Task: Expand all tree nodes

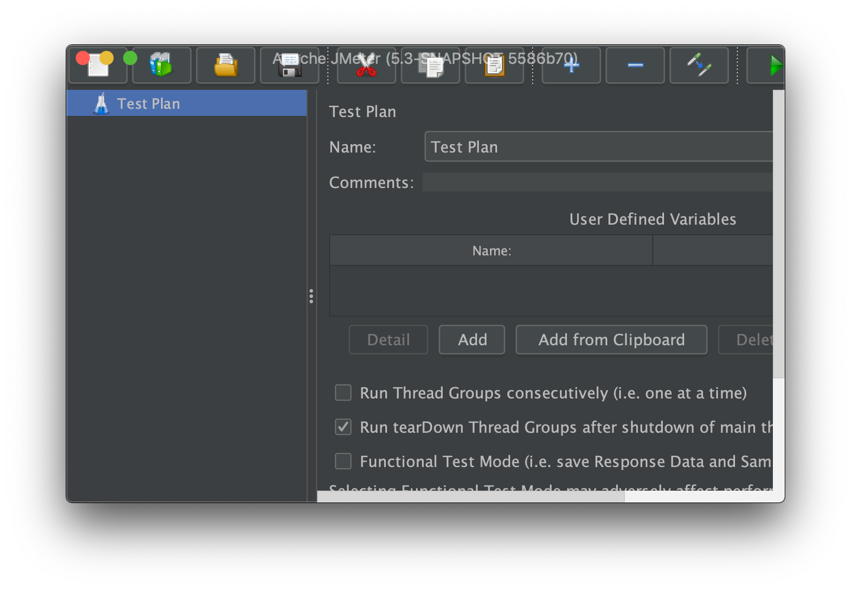Action: tap(570, 65)
